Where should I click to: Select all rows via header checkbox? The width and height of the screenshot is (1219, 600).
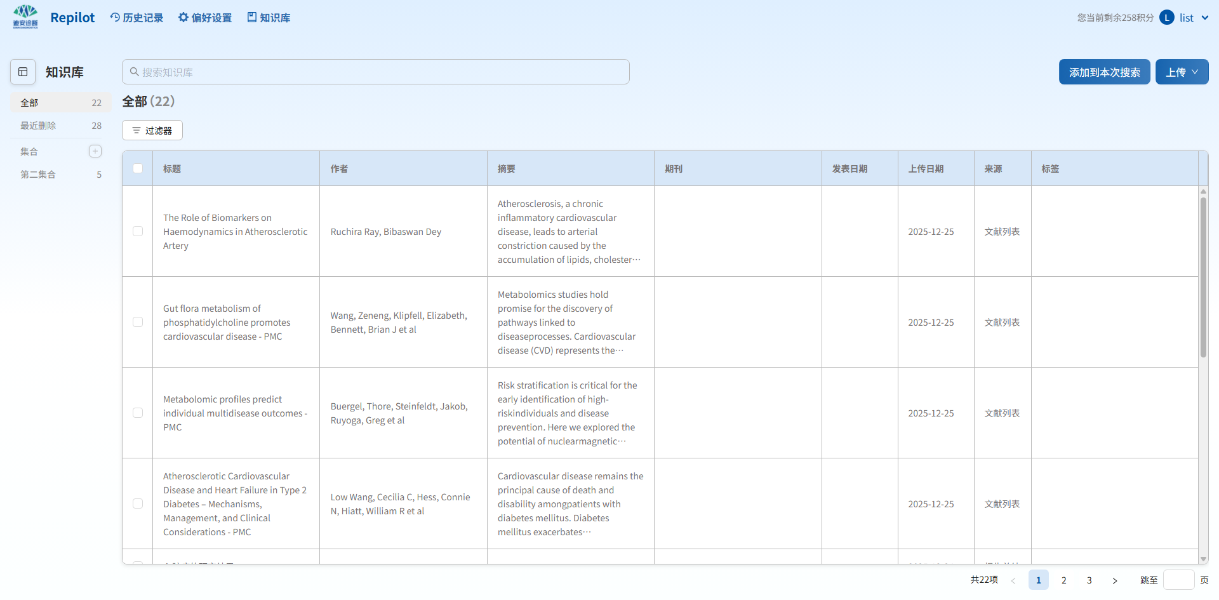click(x=138, y=168)
